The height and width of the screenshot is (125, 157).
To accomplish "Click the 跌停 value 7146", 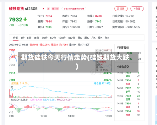I will click(98, 21).
